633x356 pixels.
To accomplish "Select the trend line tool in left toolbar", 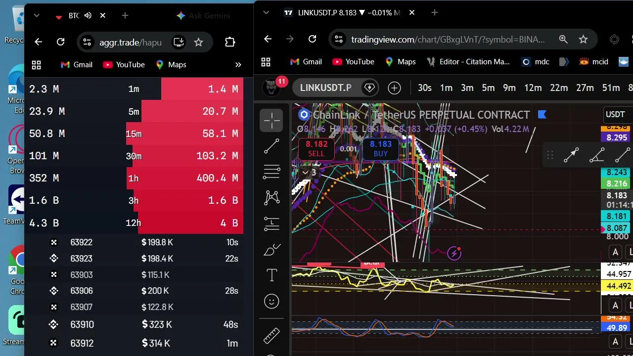I will click(x=271, y=146).
